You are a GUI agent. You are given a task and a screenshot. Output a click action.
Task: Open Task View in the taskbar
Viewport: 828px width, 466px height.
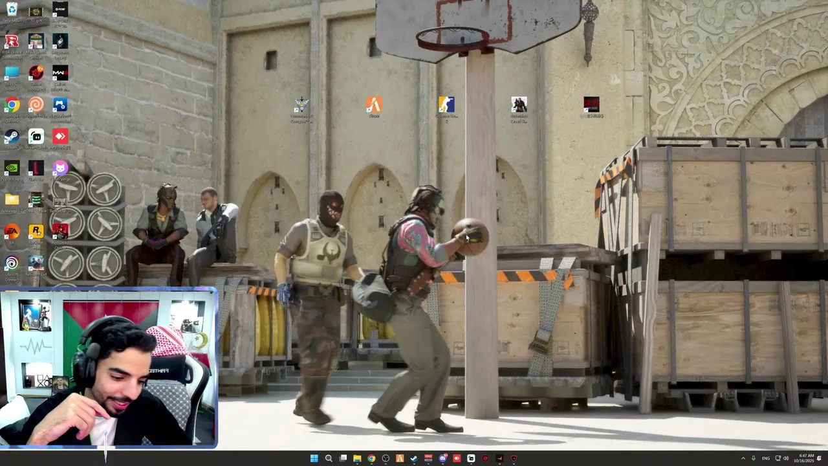tap(343, 458)
